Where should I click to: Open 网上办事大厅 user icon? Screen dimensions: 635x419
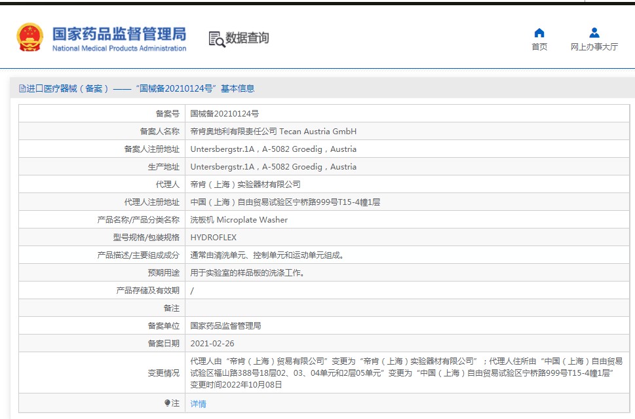point(594,32)
